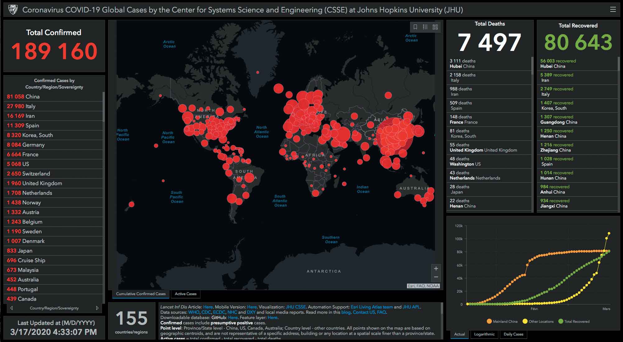
Task: Click the Johns Hopkins shield logo
Action: [13, 10]
